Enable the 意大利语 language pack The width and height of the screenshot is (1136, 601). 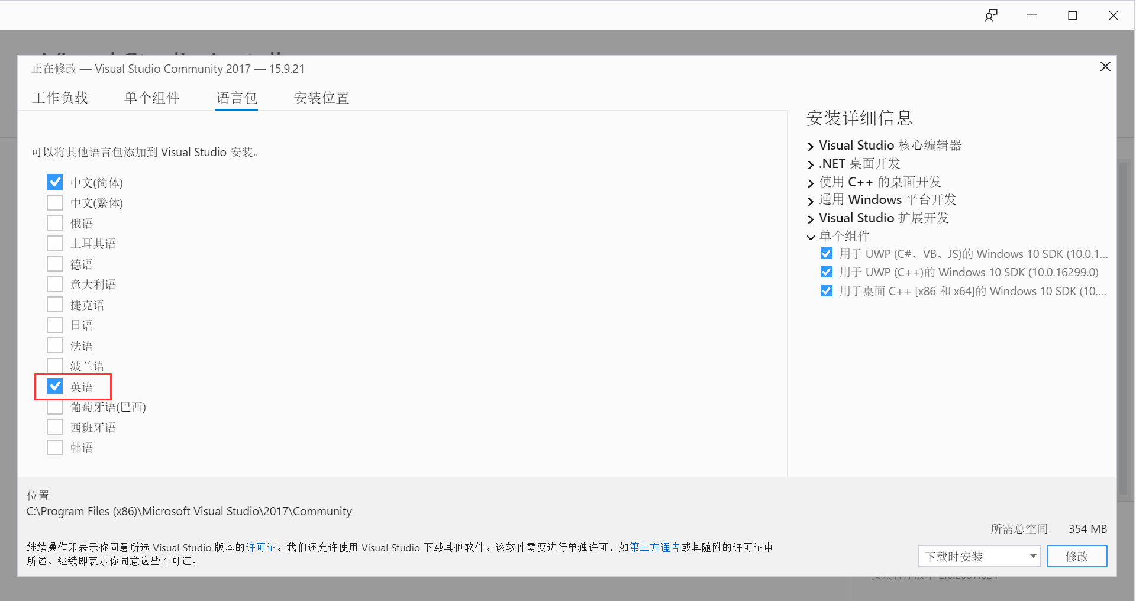54,285
